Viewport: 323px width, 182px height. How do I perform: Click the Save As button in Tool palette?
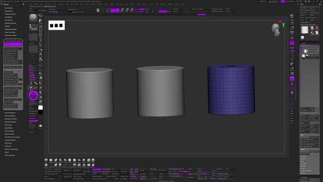[314, 8]
